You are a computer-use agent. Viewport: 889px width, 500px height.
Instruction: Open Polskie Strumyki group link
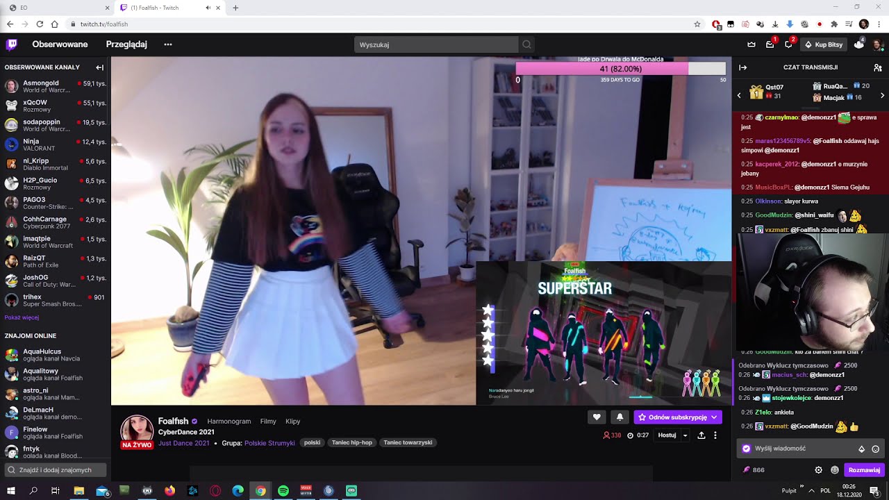click(x=269, y=443)
